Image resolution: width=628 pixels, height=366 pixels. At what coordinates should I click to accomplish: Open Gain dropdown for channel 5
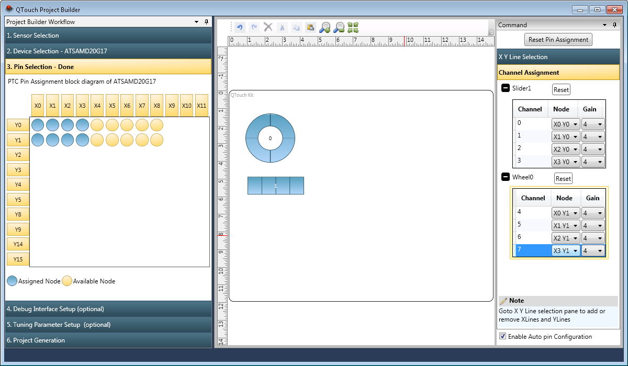pyautogui.click(x=593, y=225)
